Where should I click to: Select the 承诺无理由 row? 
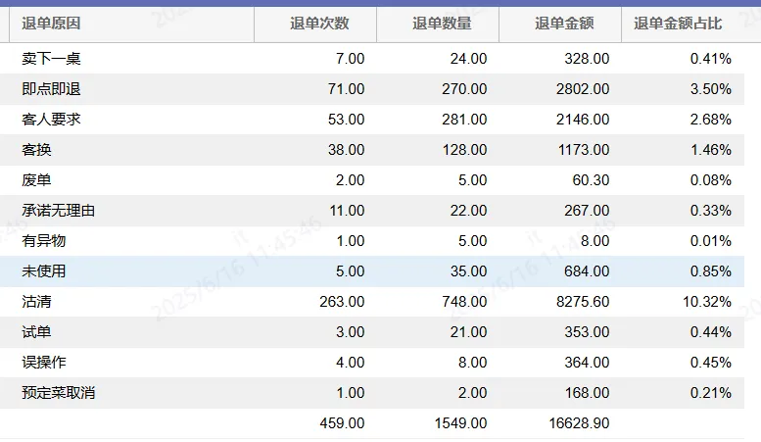(59, 211)
